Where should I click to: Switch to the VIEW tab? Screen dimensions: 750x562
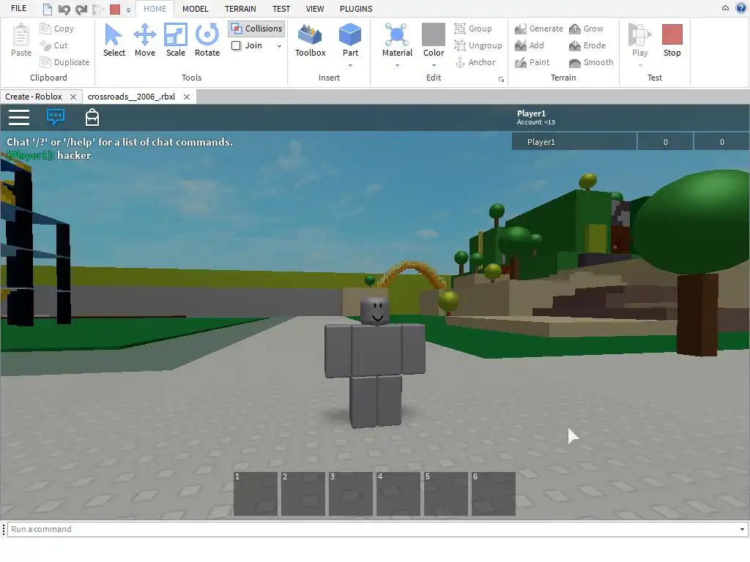[x=315, y=9]
